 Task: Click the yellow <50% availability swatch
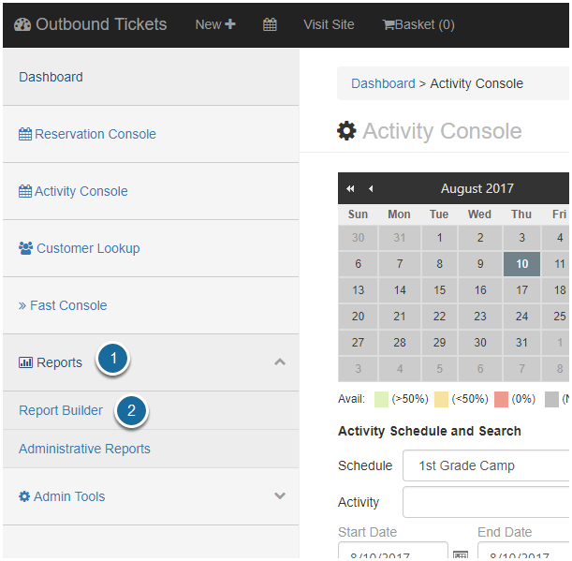[x=441, y=399]
